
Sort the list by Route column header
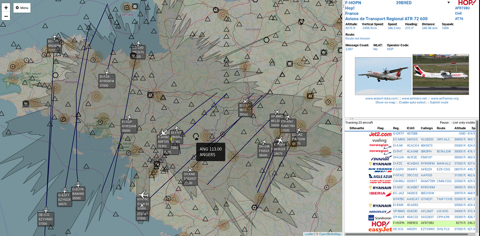(x=441, y=128)
